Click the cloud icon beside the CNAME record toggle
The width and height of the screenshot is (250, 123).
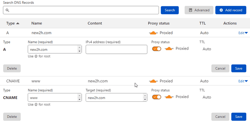click(169, 97)
